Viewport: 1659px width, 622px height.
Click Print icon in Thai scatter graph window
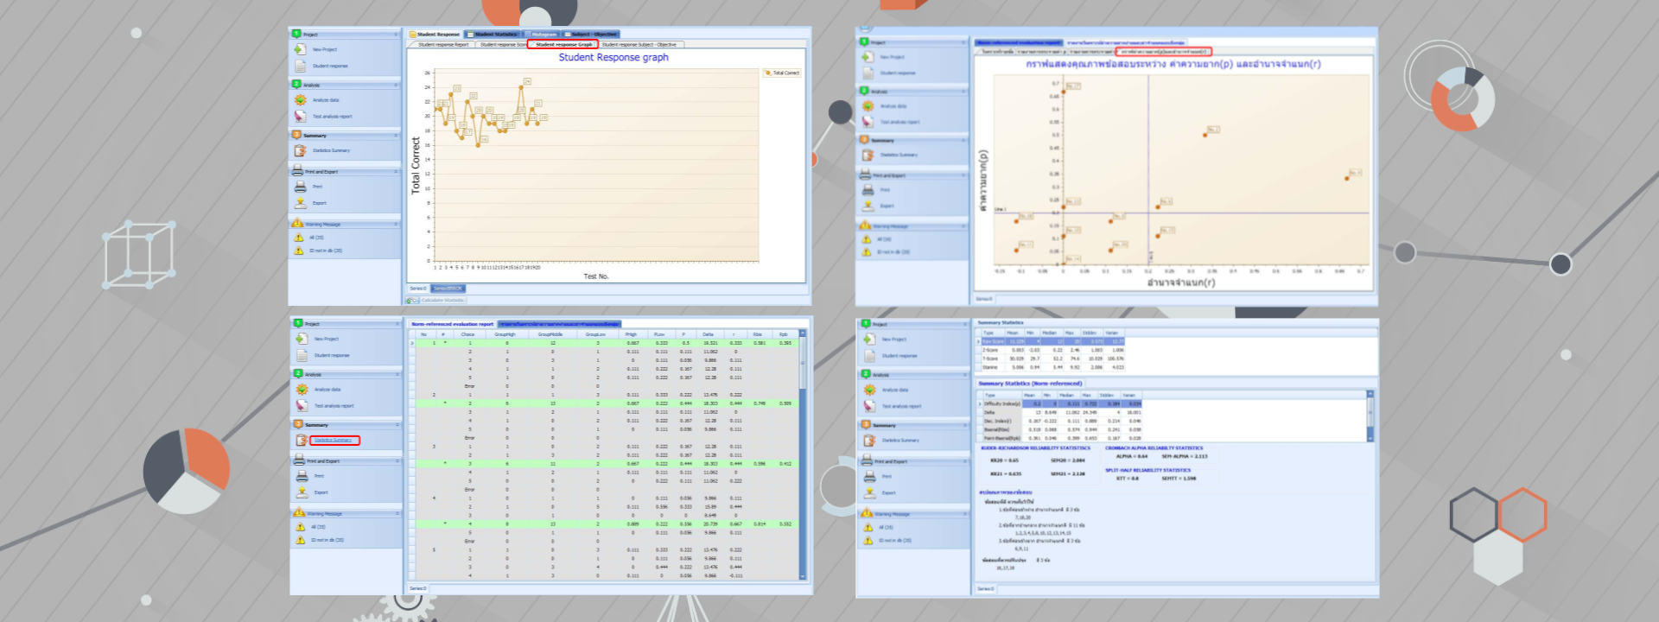pyautogui.click(x=868, y=190)
